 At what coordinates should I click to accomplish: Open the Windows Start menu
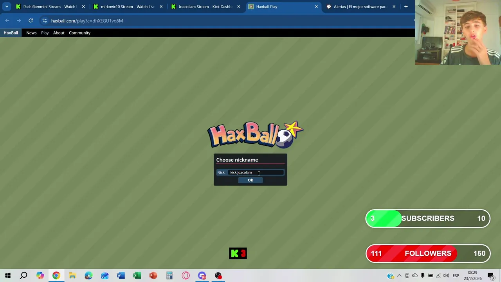(8, 276)
